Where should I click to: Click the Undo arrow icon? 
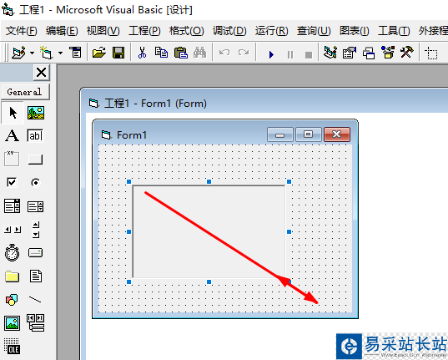tap(224, 53)
